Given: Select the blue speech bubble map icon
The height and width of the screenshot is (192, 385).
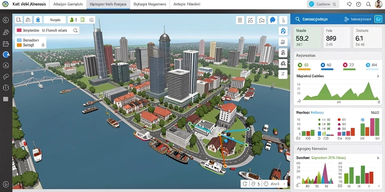Looking at the screenshot, I should pos(272,20).
